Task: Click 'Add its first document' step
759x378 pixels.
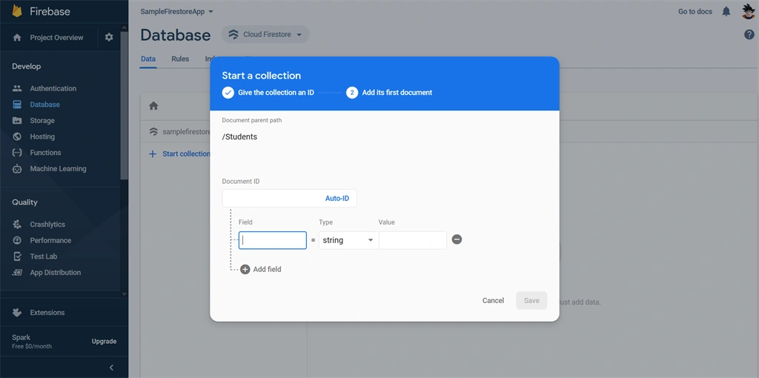Action: pos(397,93)
